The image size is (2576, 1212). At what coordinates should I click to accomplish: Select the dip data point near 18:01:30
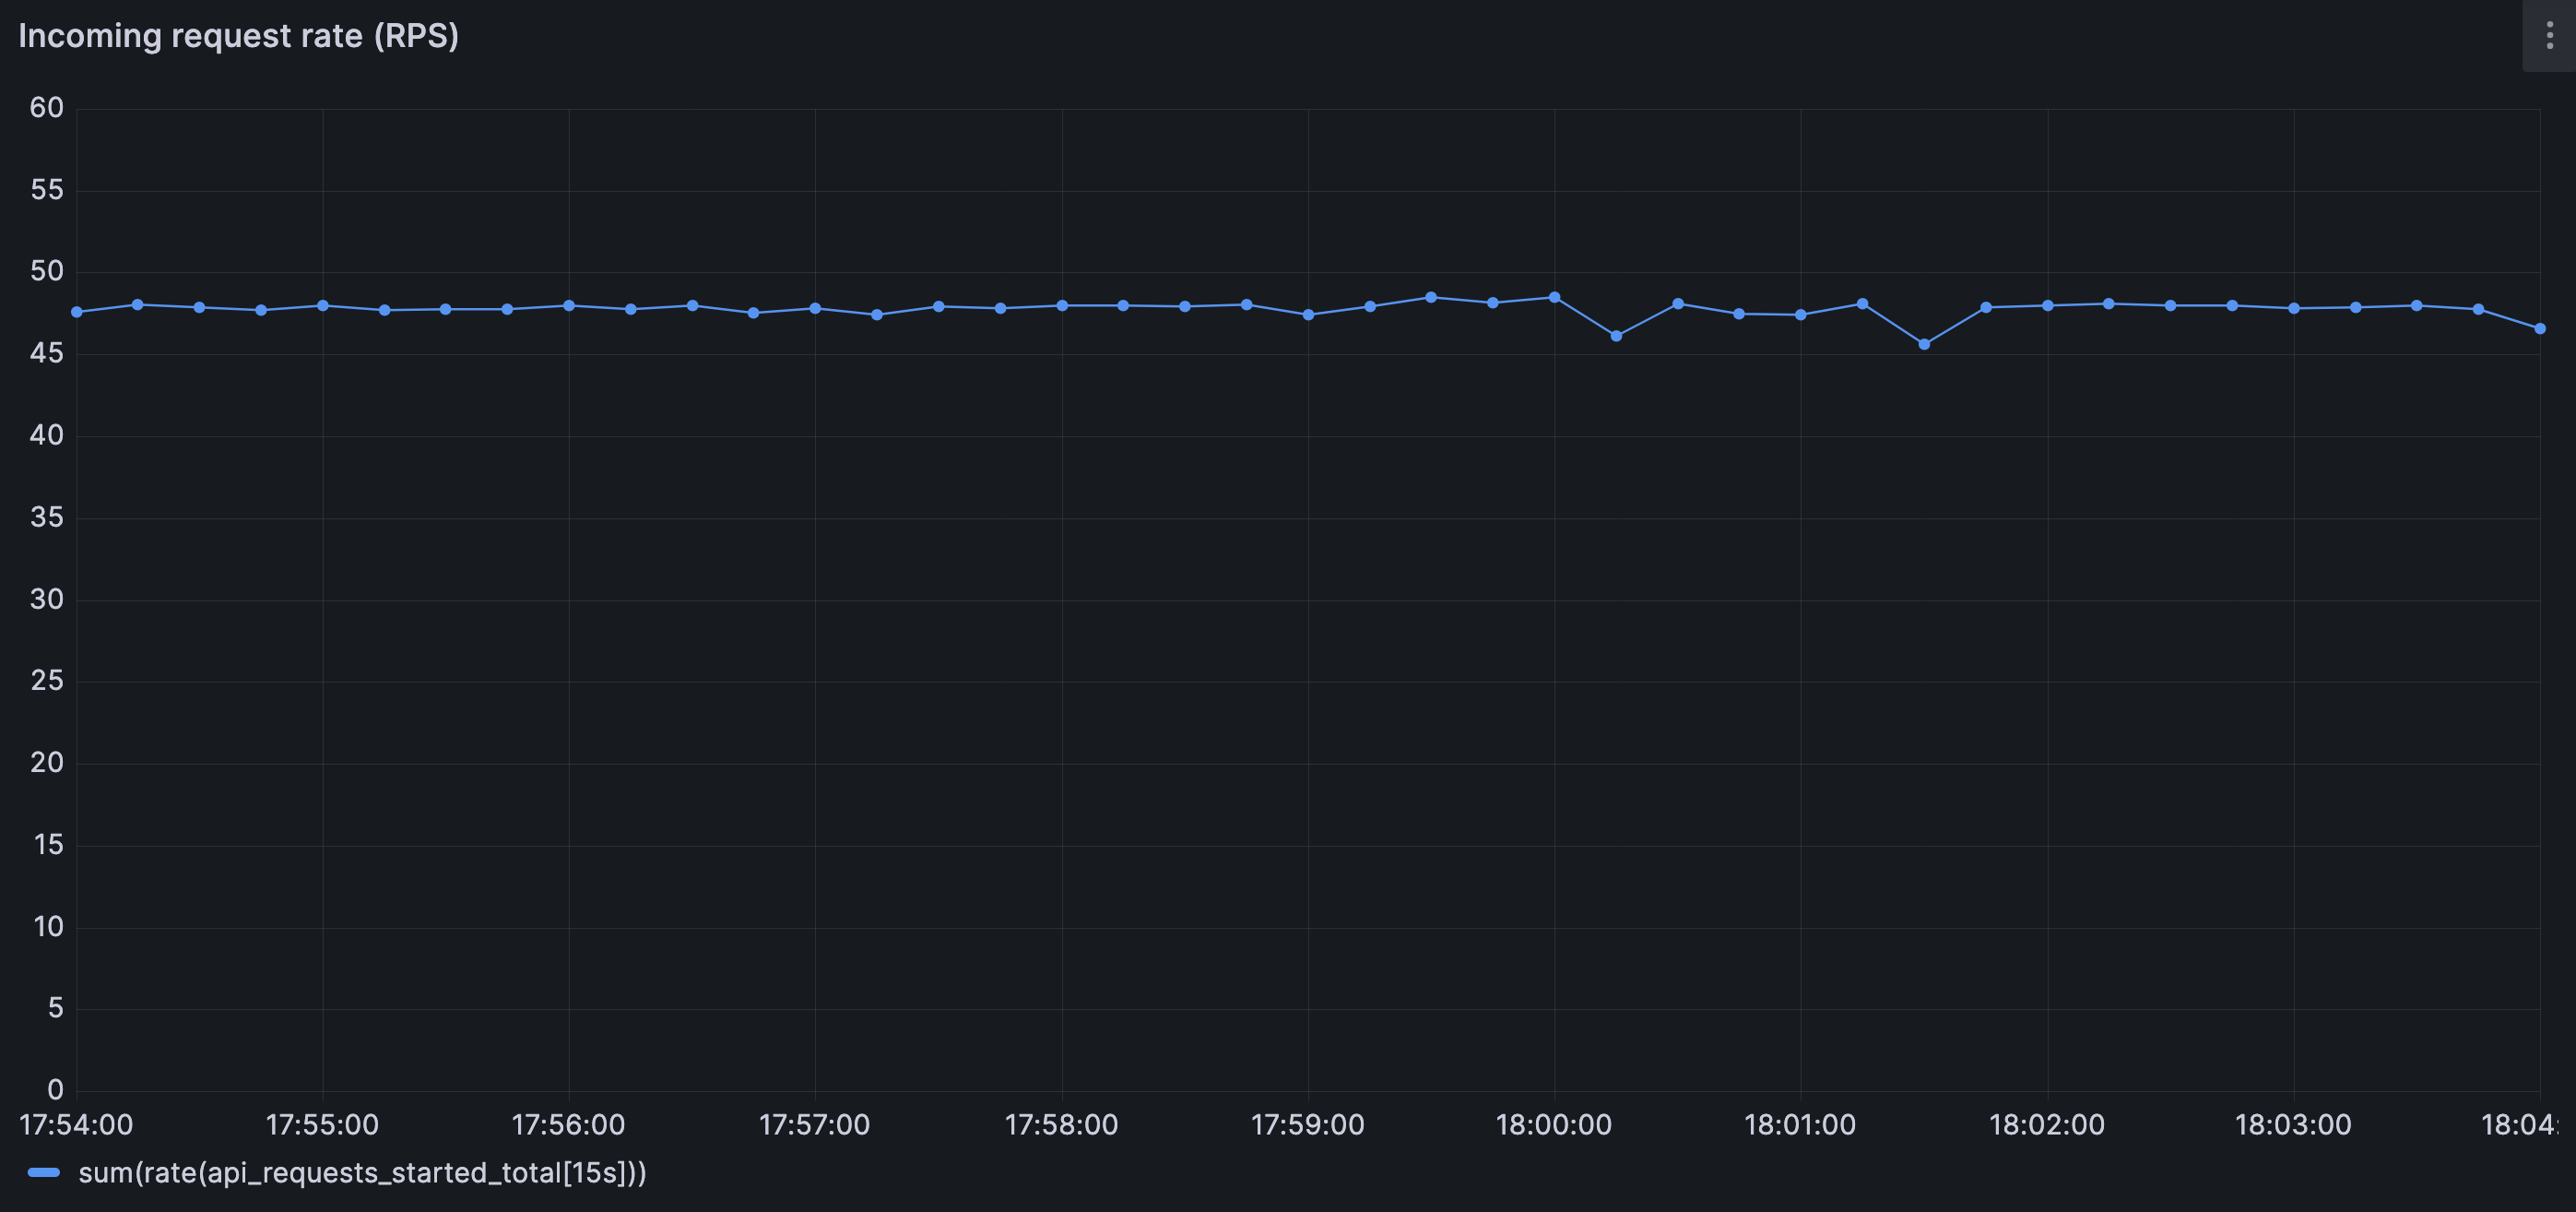pos(1926,345)
